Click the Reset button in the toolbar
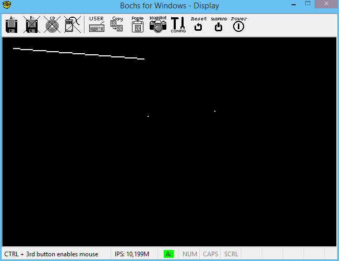 point(199,25)
